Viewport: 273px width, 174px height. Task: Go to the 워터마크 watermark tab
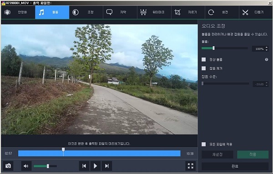coord(154,12)
